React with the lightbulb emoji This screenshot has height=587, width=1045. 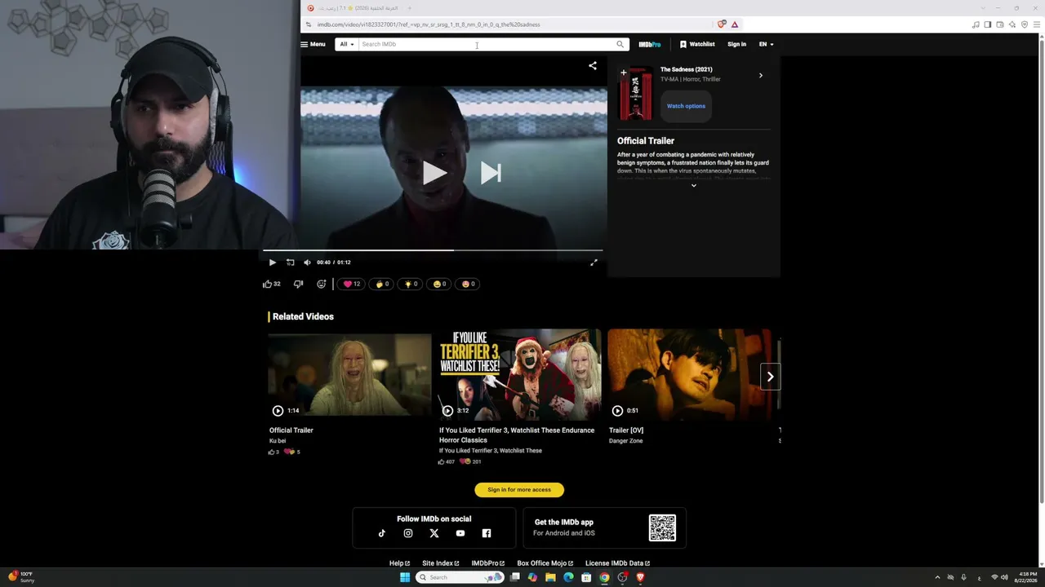(x=410, y=284)
